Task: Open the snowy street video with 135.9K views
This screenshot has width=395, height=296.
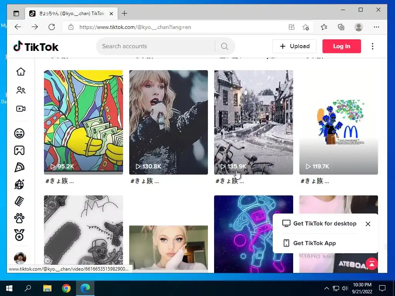Action: click(254, 122)
